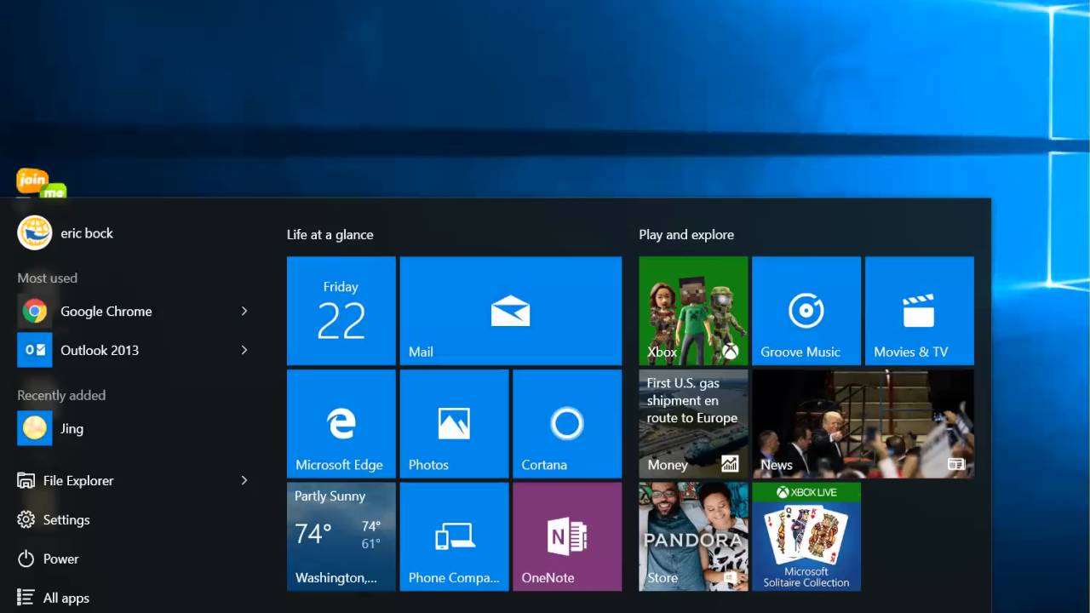Click the Jing app icon
This screenshot has height=613, width=1090.
(x=35, y=428)
